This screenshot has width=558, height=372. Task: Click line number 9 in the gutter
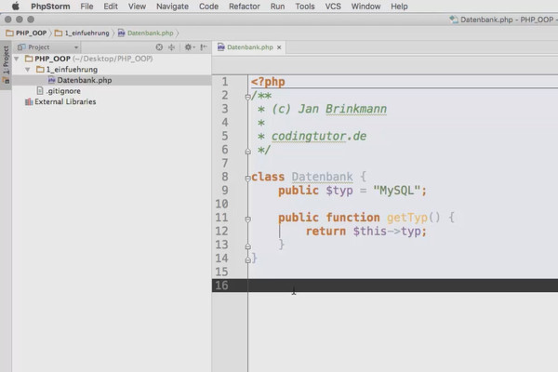pyautogui.click(x=224, y=191)
